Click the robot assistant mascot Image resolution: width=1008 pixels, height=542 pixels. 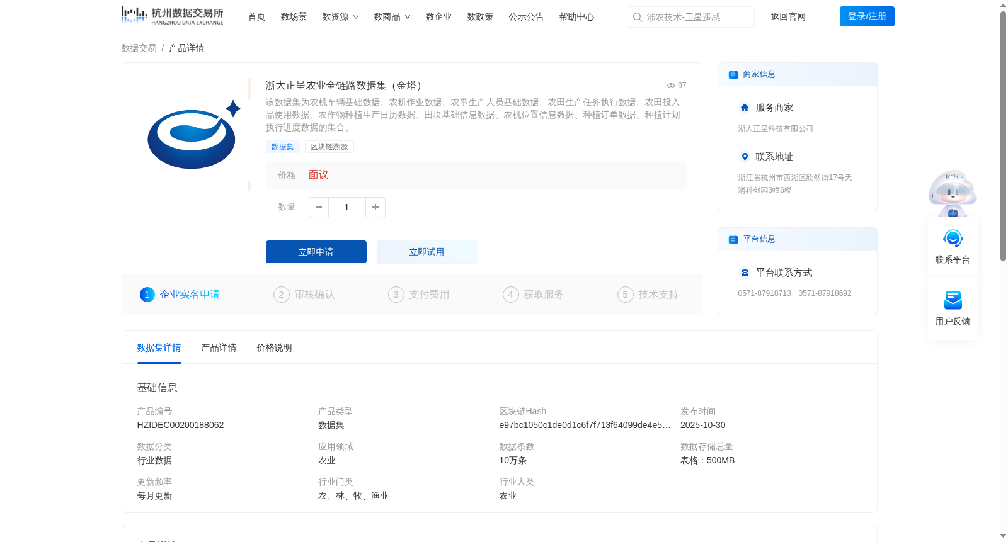[953, 193]
